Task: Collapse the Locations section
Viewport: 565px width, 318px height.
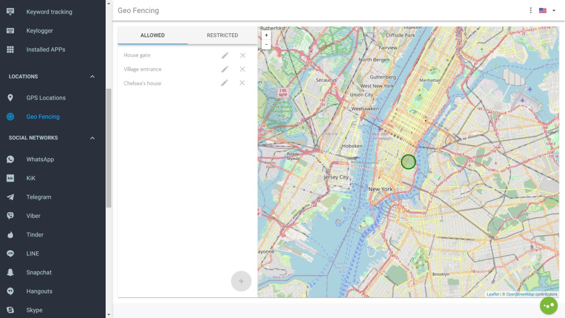Action: click(x=93, y=77)
